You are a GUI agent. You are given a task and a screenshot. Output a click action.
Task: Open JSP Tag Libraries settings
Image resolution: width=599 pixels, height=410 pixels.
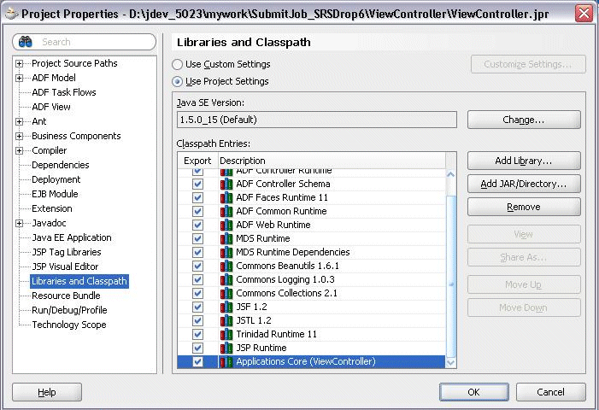click(67, 252)
